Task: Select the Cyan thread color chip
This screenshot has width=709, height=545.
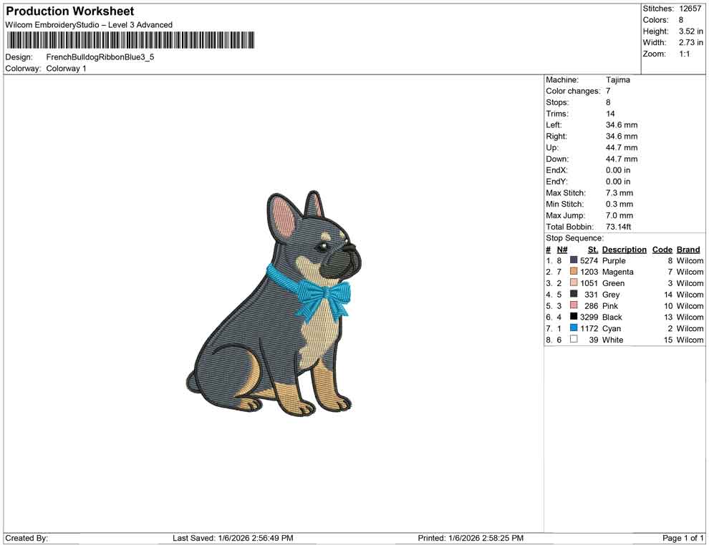Action: 572,328
